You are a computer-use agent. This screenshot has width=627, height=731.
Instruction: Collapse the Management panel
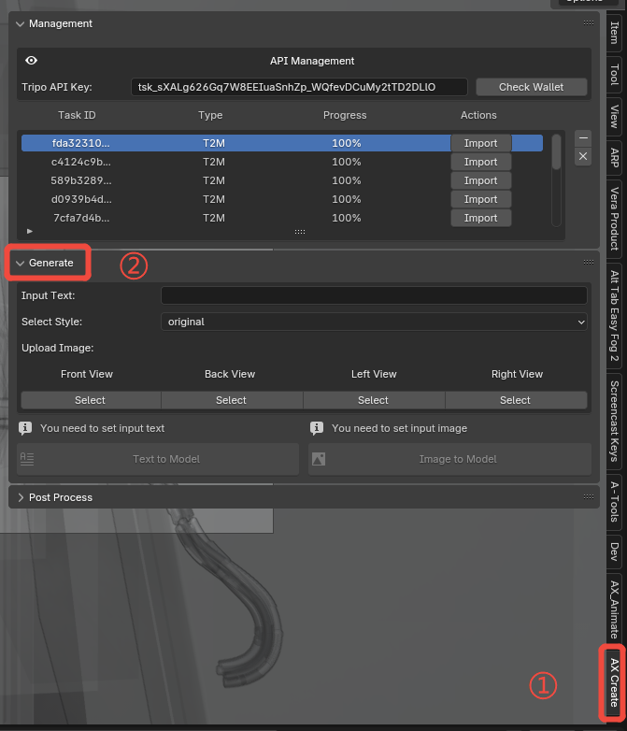point(20,23)
